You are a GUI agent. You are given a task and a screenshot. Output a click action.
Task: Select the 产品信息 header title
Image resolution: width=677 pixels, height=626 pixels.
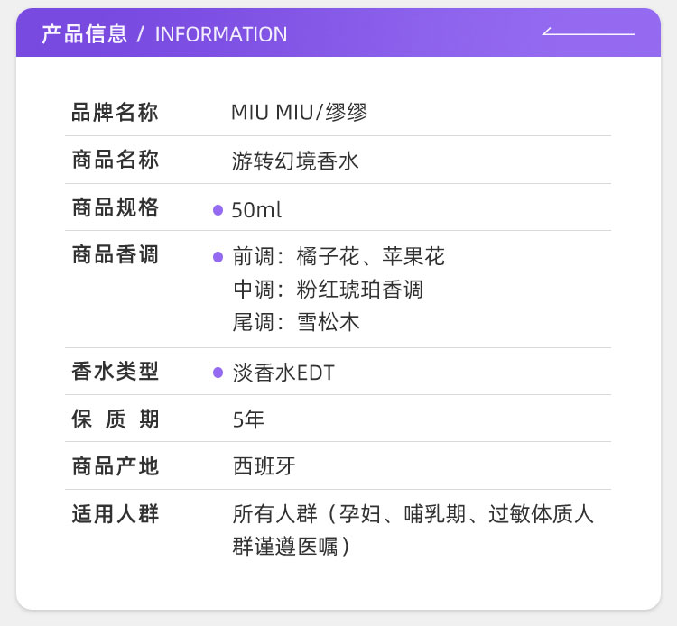[x=84, y=34]
